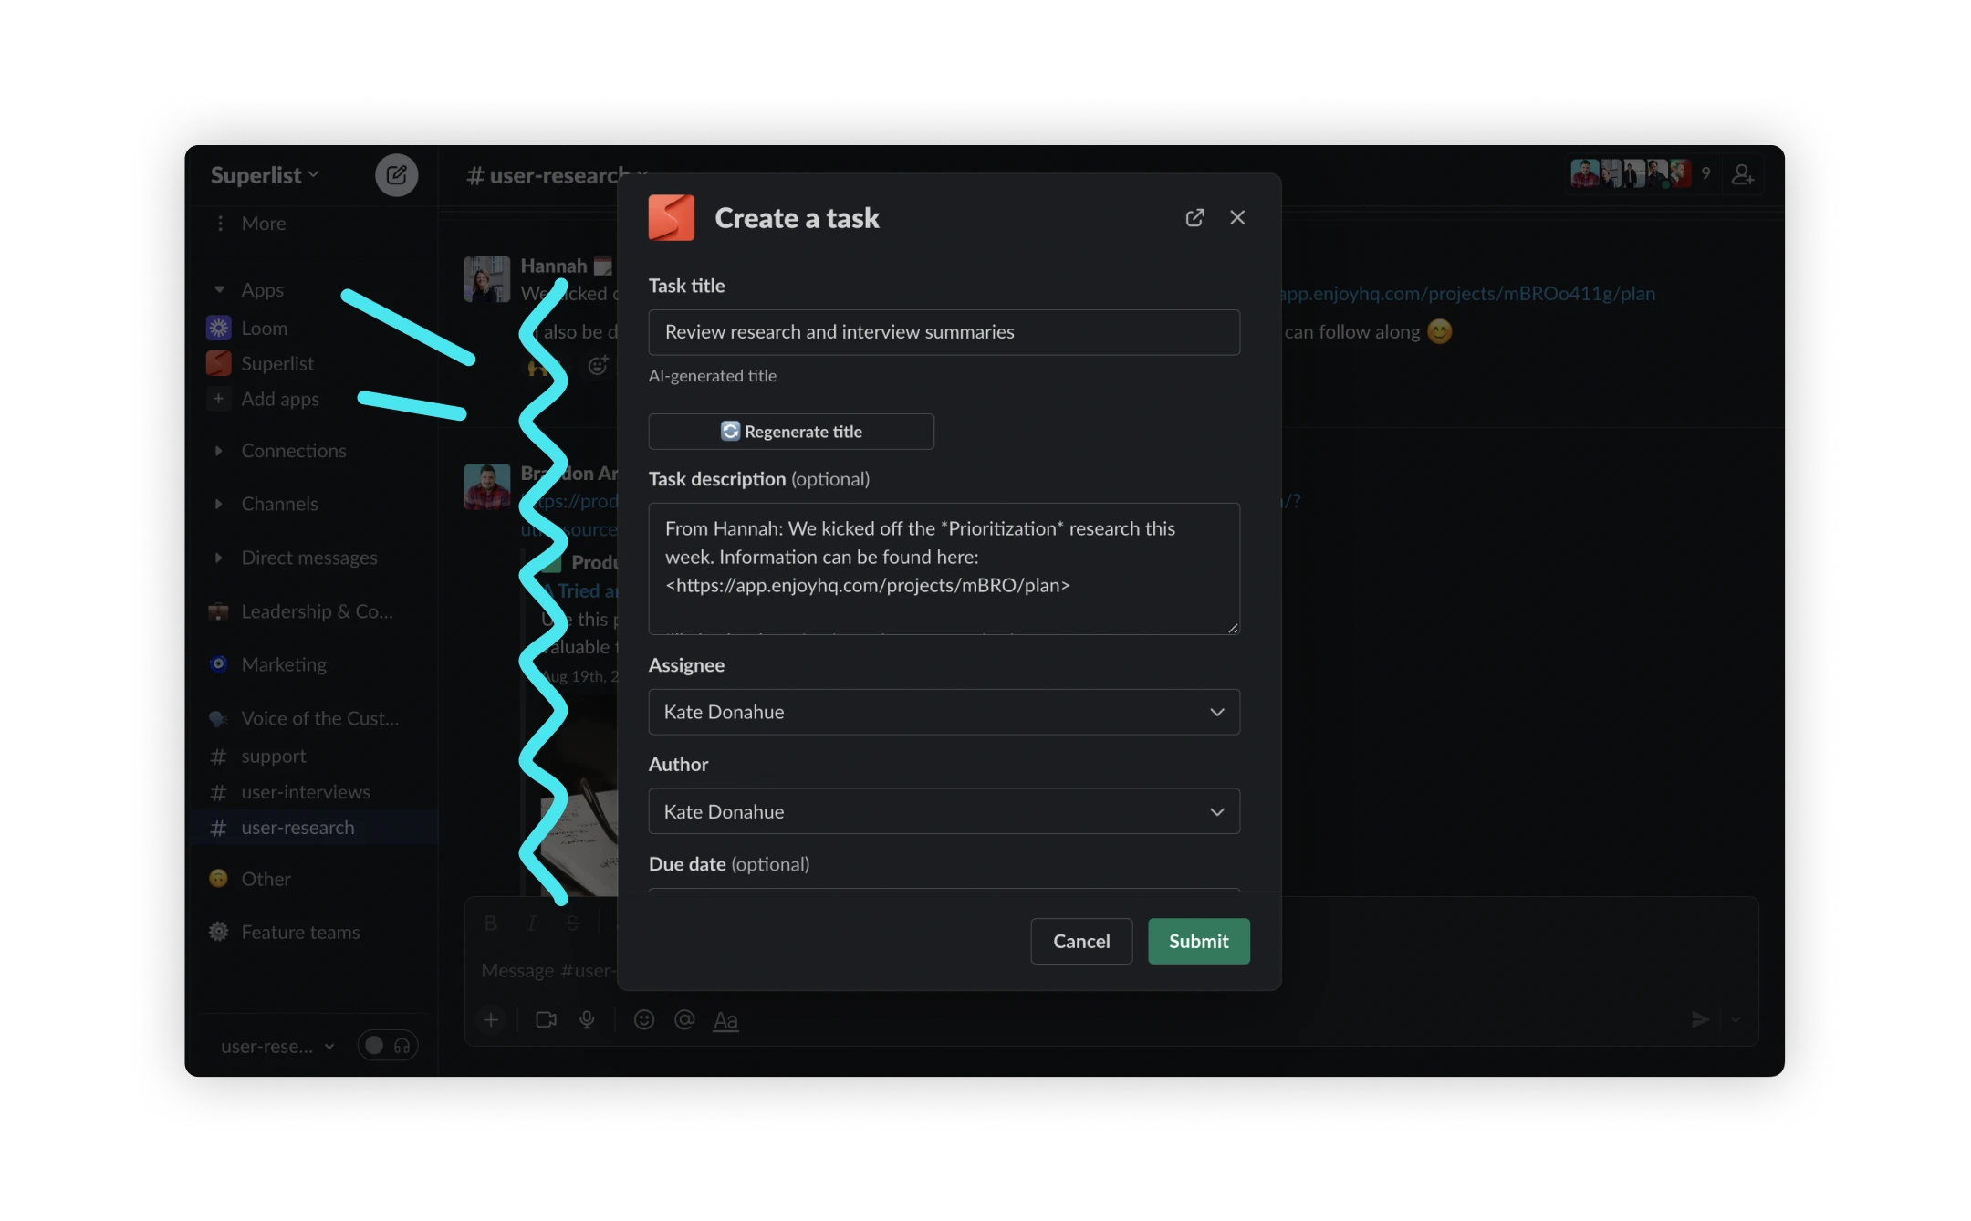Open the user-interviews channel in sidebar
The height and width of the screenshot is (1221, 1971).
click(304, 791)
